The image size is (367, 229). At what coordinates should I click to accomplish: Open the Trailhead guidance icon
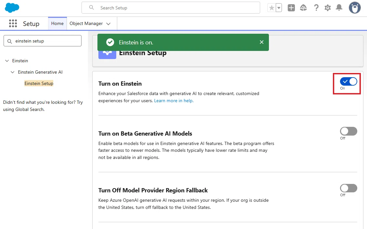303,8
